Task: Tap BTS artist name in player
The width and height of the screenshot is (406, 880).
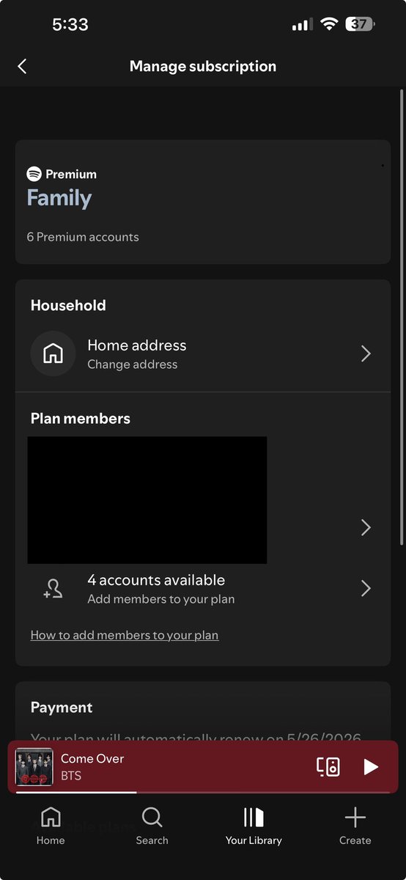Action: click(x=71, y=776)
